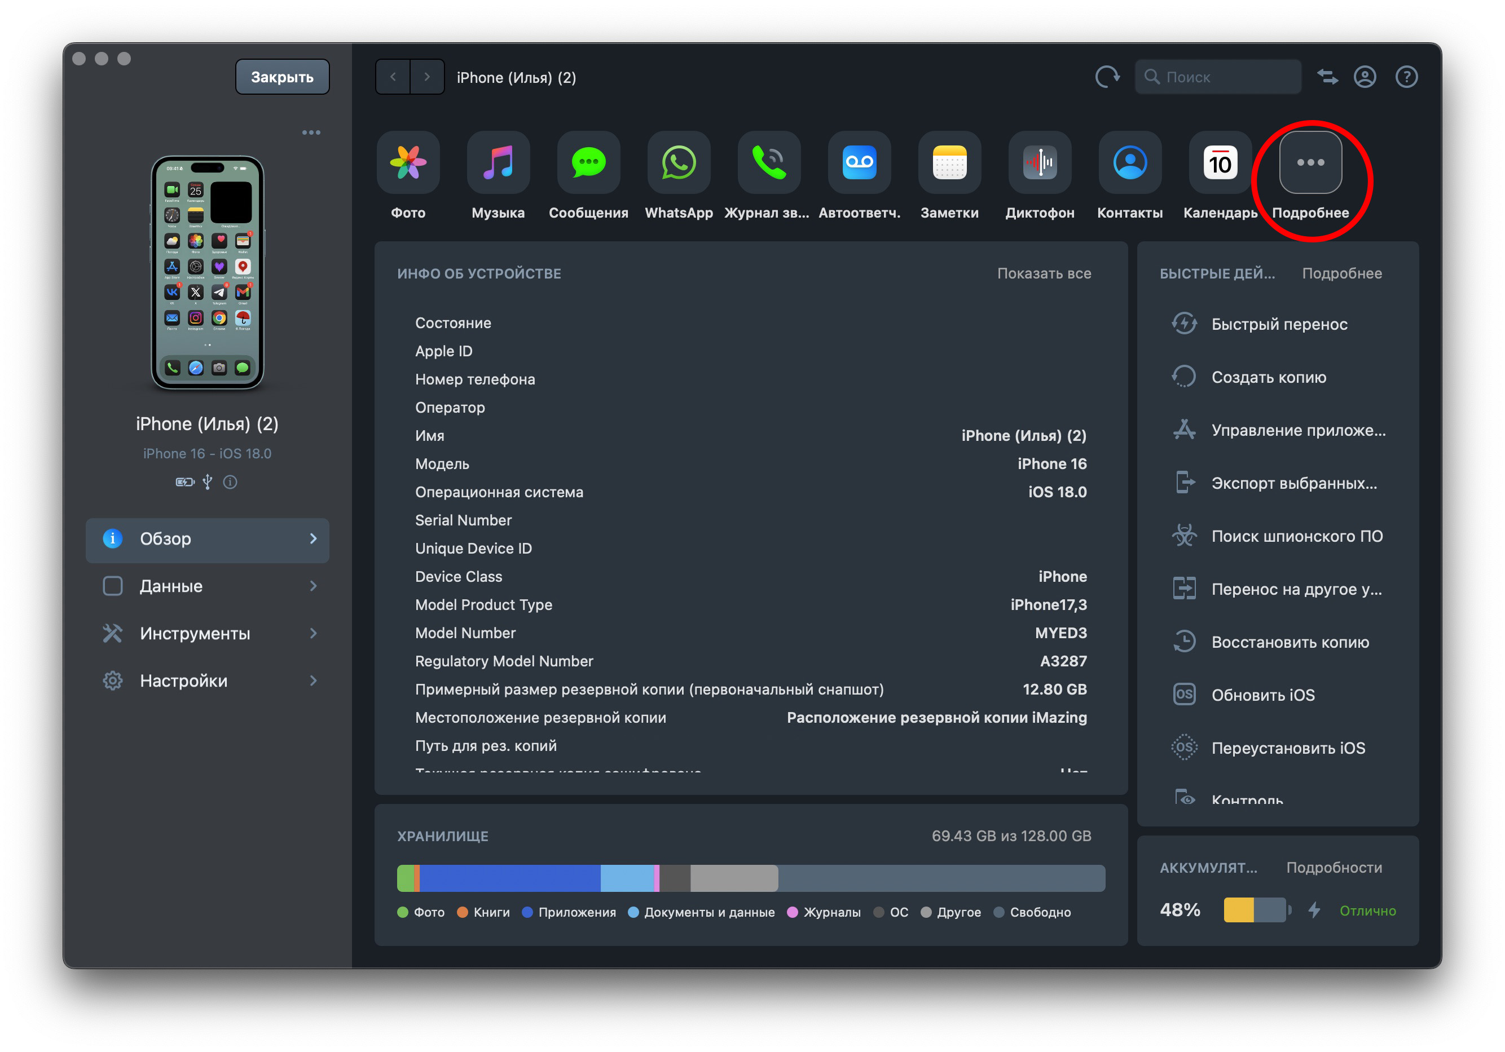Select the Инструменты sidebar item
This screenshot has height=1052, width=1505.
pyautogui.click(x=207, y=633)
